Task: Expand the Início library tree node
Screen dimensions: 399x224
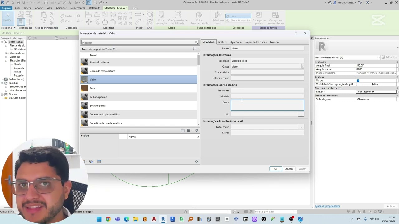Action: click(x=82, y=136)
